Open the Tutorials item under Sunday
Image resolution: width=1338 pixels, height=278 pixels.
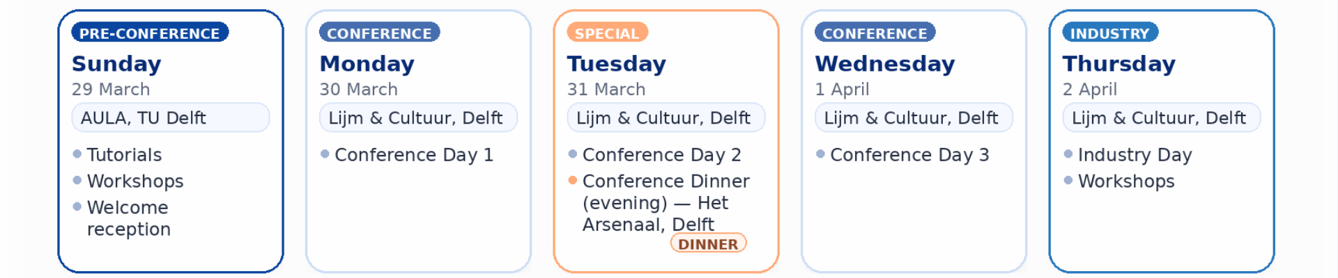coord(124,154)
